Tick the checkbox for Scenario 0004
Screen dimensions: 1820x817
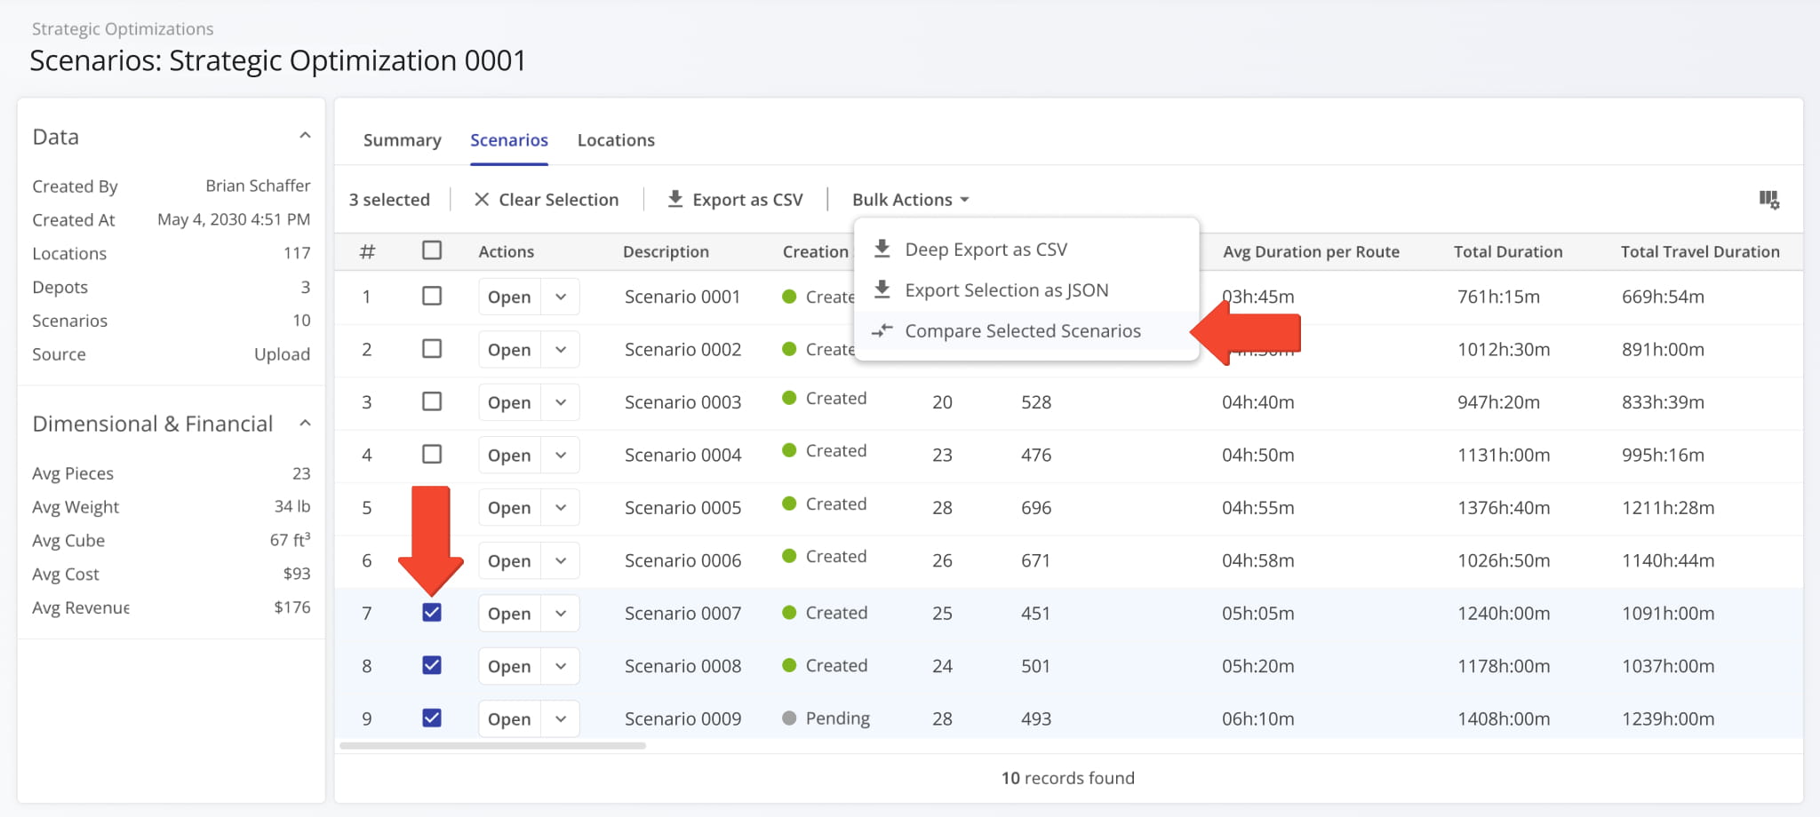pyautogui.click(x=432, y=455)
